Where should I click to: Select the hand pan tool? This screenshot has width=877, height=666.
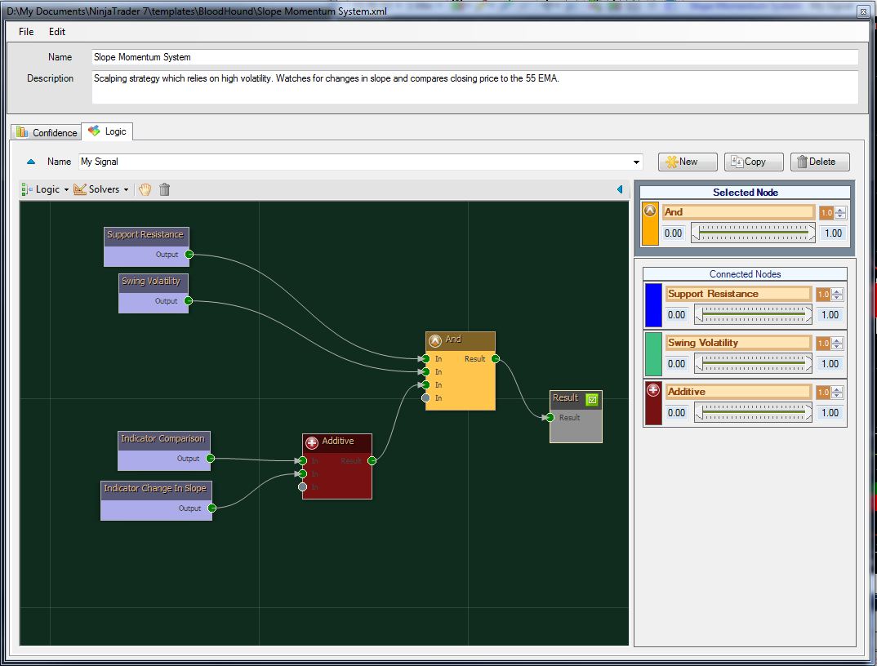pos(145,189)
